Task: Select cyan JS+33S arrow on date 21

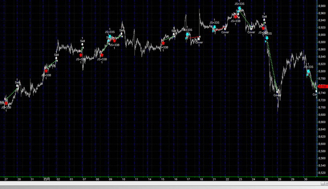Action: (214, 27)
